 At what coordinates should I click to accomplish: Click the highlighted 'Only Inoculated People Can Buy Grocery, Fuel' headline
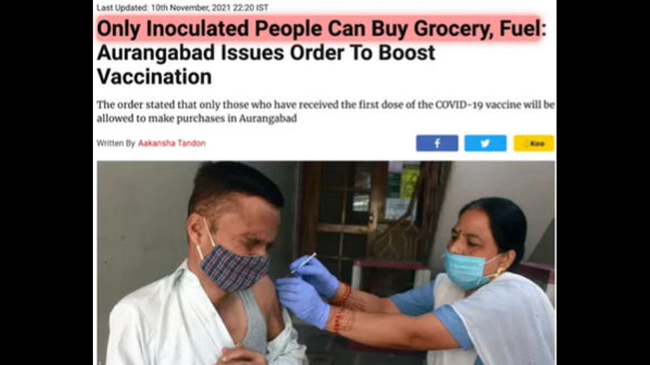pos(318,29)
